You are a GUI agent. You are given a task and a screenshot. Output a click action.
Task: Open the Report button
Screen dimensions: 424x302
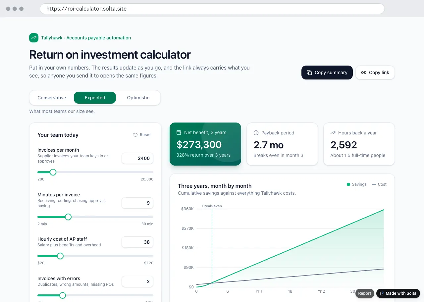coord(365,293)
